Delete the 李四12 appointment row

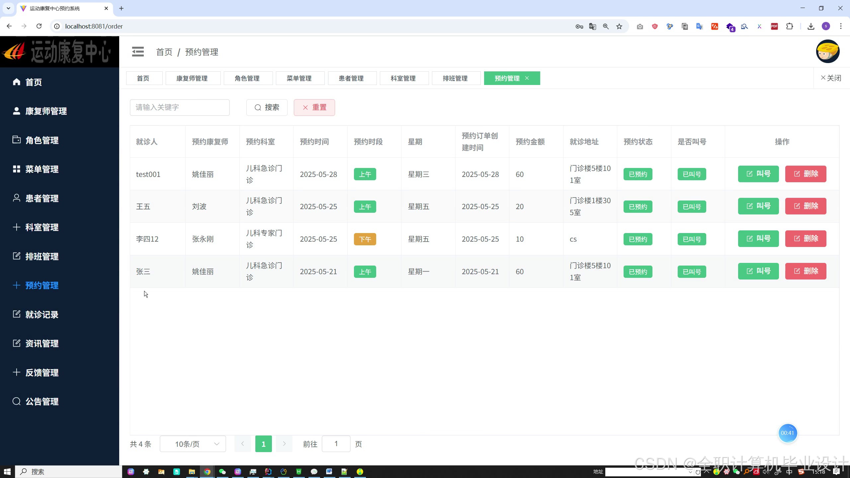806,238
